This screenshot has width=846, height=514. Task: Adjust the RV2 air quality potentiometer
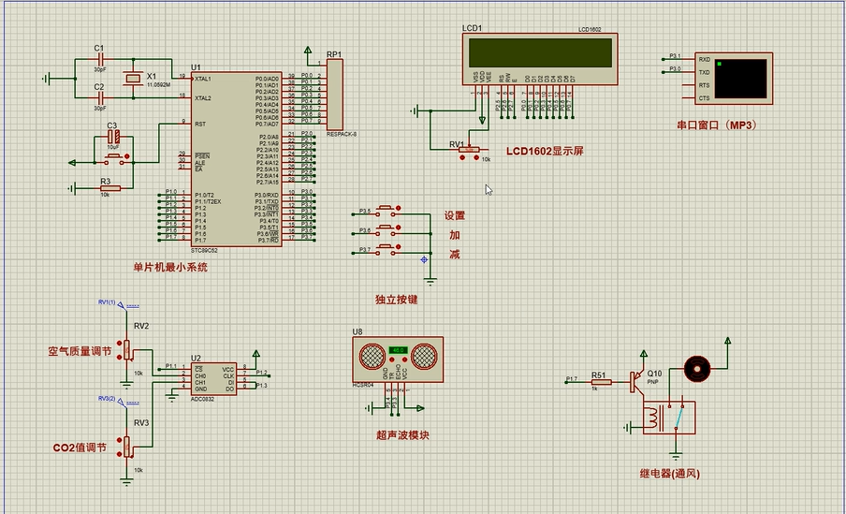tap(126, 351)
